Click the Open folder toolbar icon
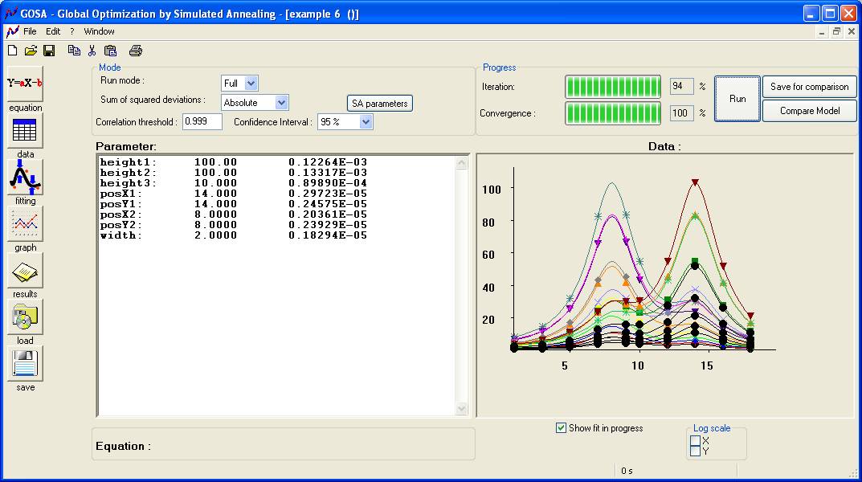Viewport: 862px width, 482px height. point(31,51)
